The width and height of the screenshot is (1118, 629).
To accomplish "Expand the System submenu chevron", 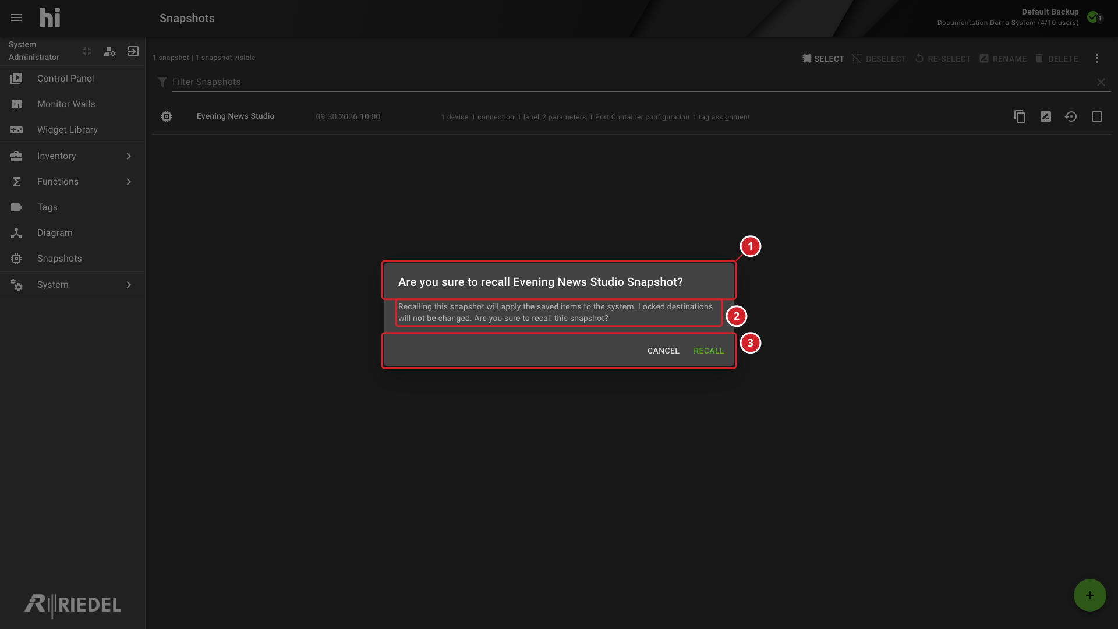I will (x=129, y=285).
